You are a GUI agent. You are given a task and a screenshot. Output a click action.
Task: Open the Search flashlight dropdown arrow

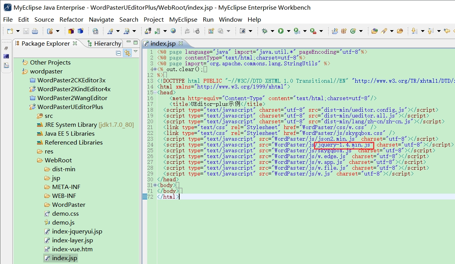(392, 31)
